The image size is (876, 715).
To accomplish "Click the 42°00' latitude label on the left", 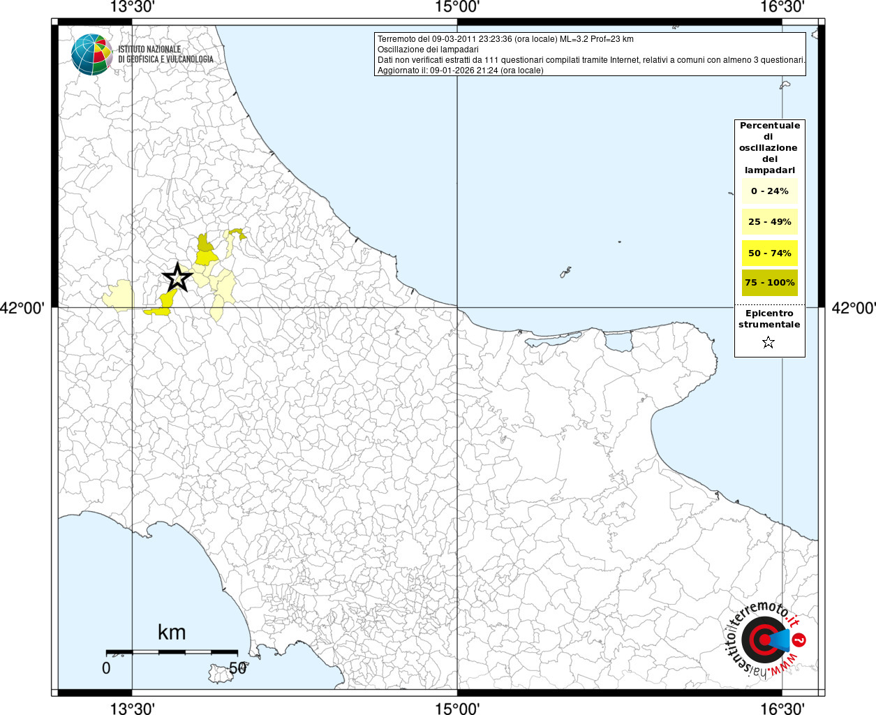I will (24, 307).
